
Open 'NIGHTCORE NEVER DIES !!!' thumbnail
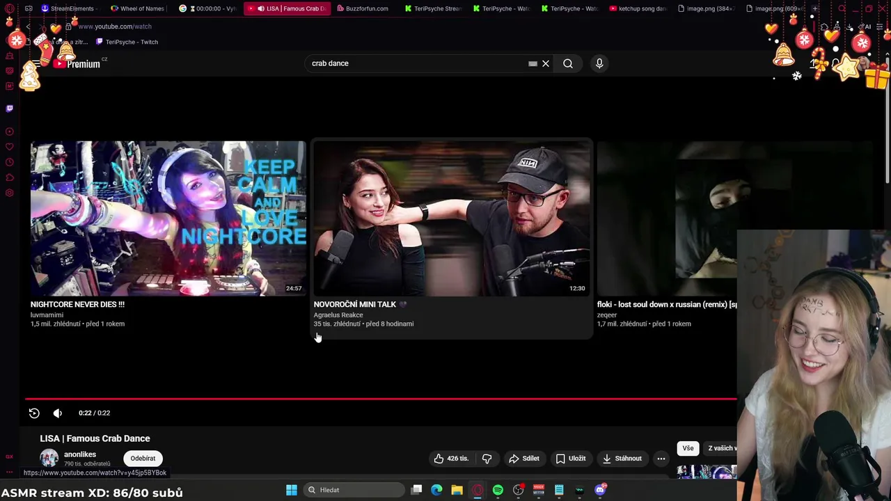[168, 218]
